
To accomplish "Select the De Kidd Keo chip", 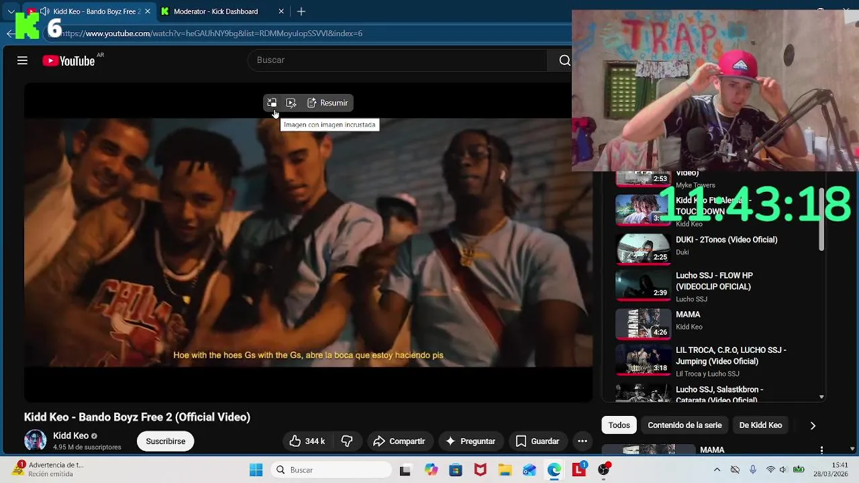I will pos(760,425).
